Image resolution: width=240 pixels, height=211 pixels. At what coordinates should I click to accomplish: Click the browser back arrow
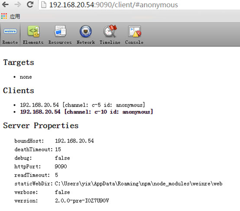(x=5, y=5)
